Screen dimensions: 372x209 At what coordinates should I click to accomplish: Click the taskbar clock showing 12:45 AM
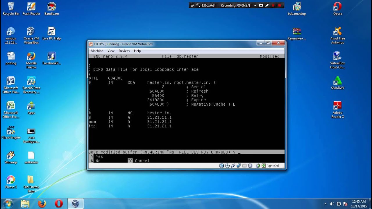pyautogui.click(x=359, y=204)
